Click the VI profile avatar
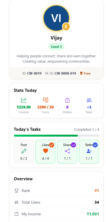The width and height of the screenshot is (106, 222). coord(56,18)
